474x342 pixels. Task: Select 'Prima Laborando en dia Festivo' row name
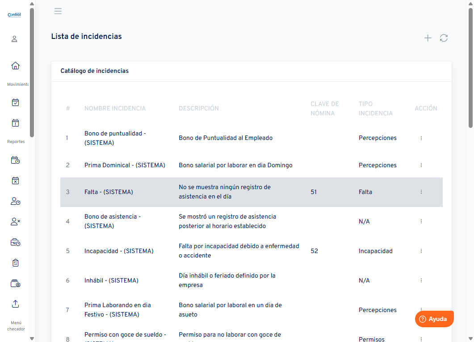tap(117, 310)
